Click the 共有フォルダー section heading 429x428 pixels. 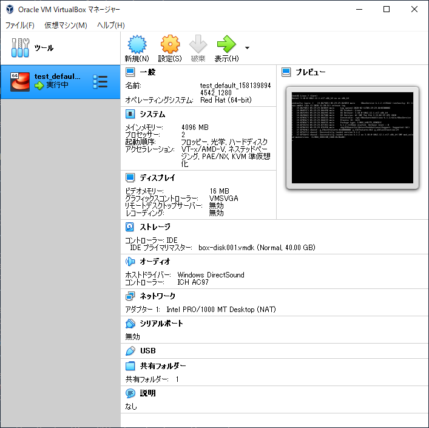click(x=163, y=366)
